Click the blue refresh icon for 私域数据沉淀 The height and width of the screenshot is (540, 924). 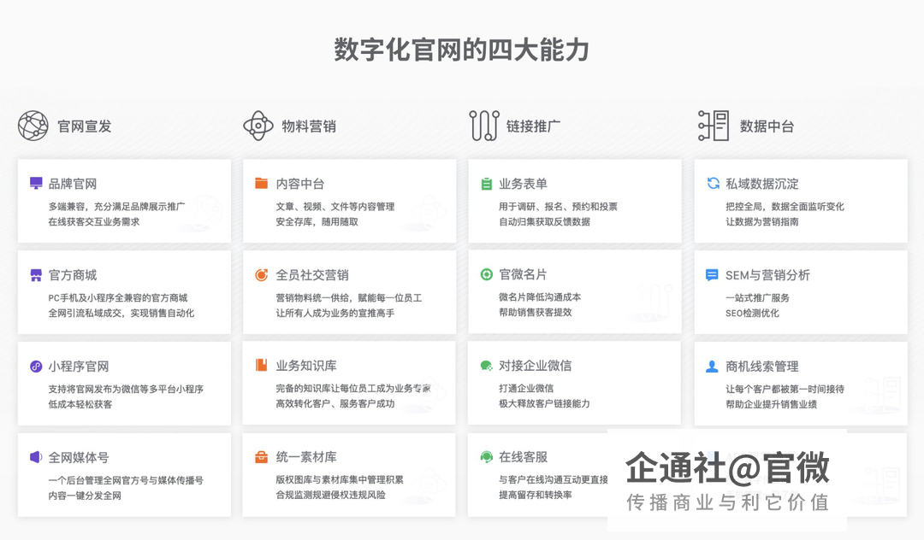click(x=713, y=184)
